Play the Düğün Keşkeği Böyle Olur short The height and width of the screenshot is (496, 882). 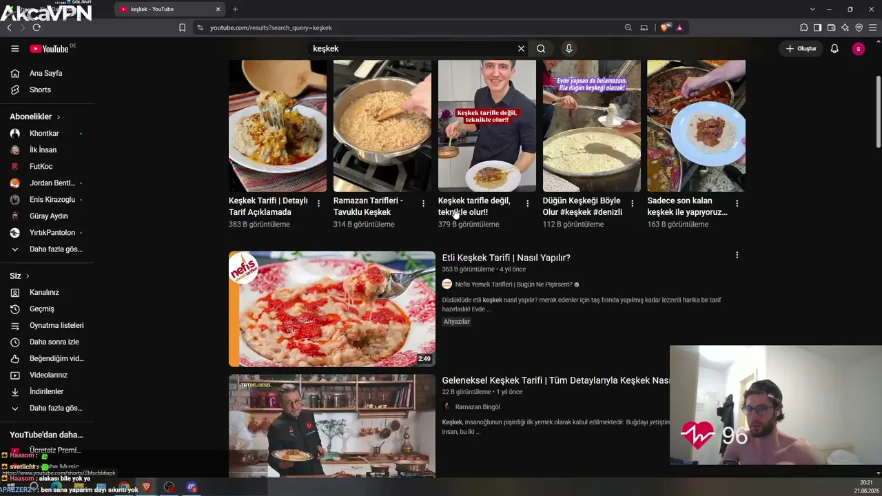[x=592, y=126]
